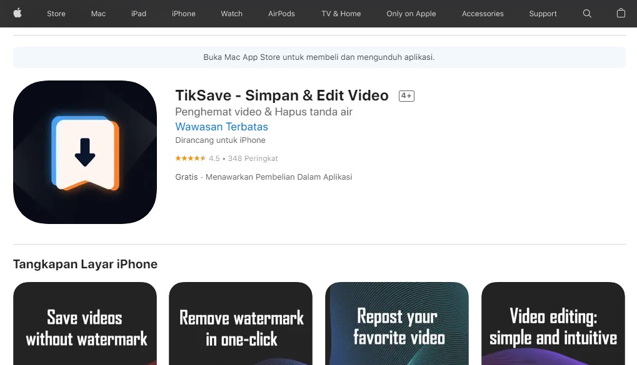This screenshot has width=637, height=365.
Task: Open the shopping bag icon
Action: pyautogui.click(x=621, y=13)
